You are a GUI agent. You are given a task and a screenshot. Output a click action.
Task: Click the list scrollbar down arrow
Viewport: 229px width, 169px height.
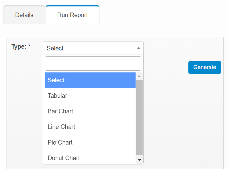[x=139, y=160]
